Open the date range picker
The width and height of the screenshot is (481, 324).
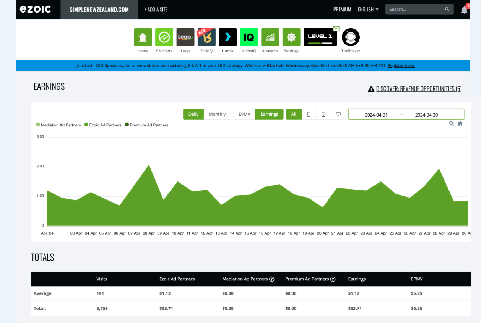[x=406, y=115]
